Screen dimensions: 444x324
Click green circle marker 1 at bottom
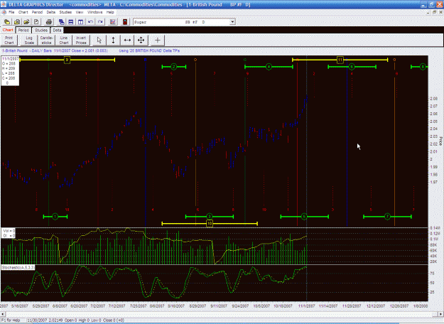coord(55,217)
